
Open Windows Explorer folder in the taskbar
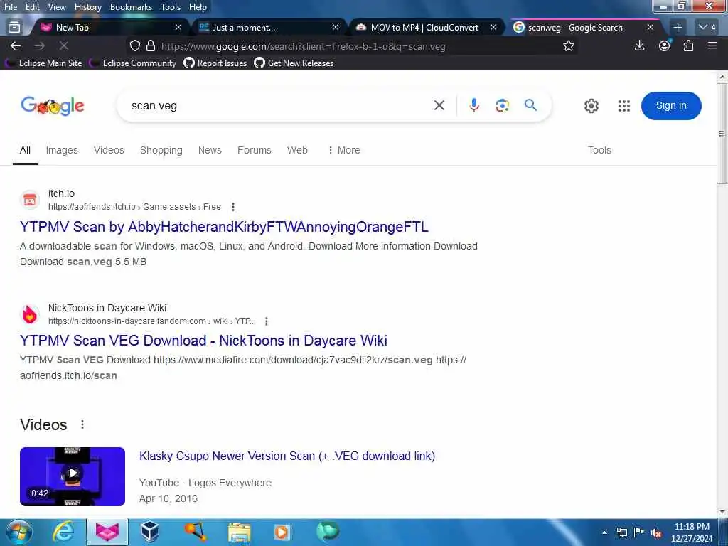tap(239, 532)
